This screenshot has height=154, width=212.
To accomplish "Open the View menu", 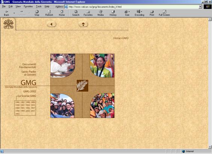I will 18,6.
